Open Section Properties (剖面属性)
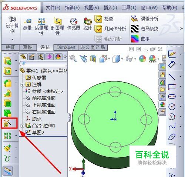Image resolution: width=185 pixels, height=177 pixels. click(58, 26)
